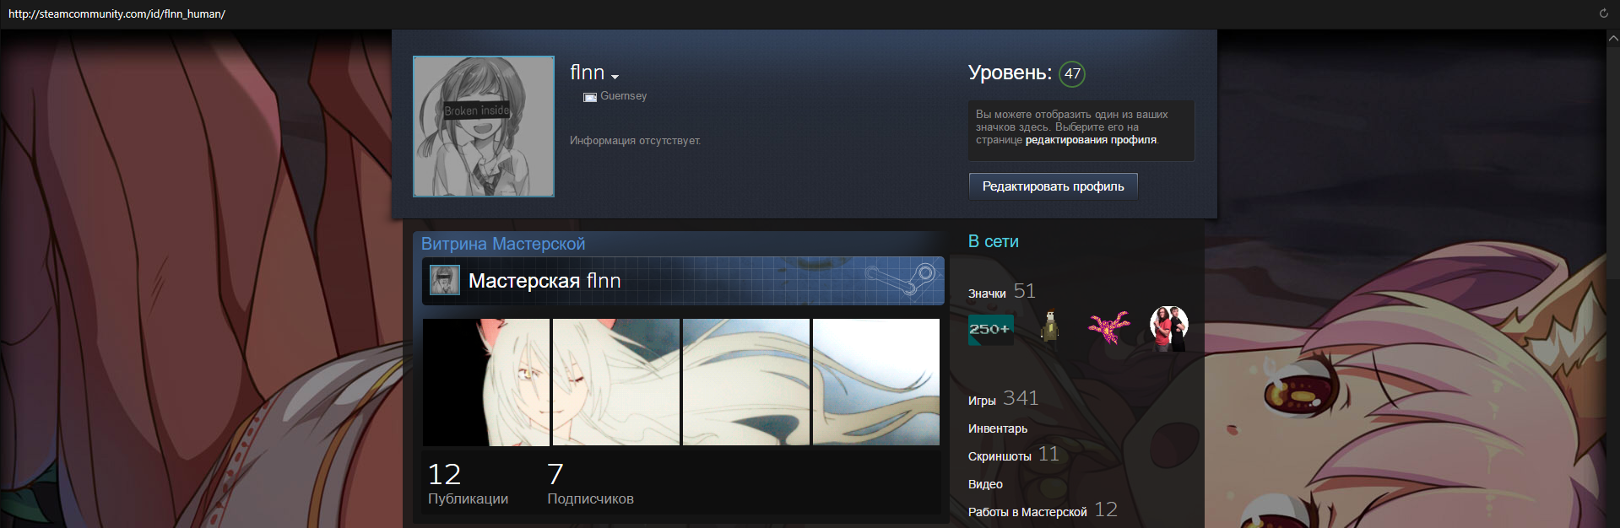This screenshot has height=528, width=1620.
Task: Open the Витрина Мастерской heading link
Action: click(503, 244)
